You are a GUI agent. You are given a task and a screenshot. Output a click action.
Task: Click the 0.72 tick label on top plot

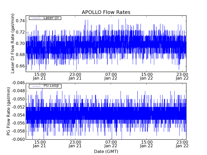coord(20,32)
